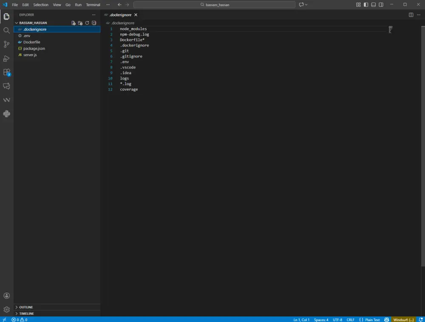This screenshot has width=425, height=322.
Task: Open the Accounts icon
Action: point(6,296)
